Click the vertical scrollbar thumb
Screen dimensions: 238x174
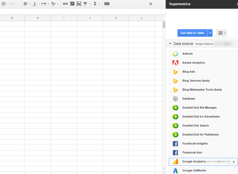pos(164,25)
